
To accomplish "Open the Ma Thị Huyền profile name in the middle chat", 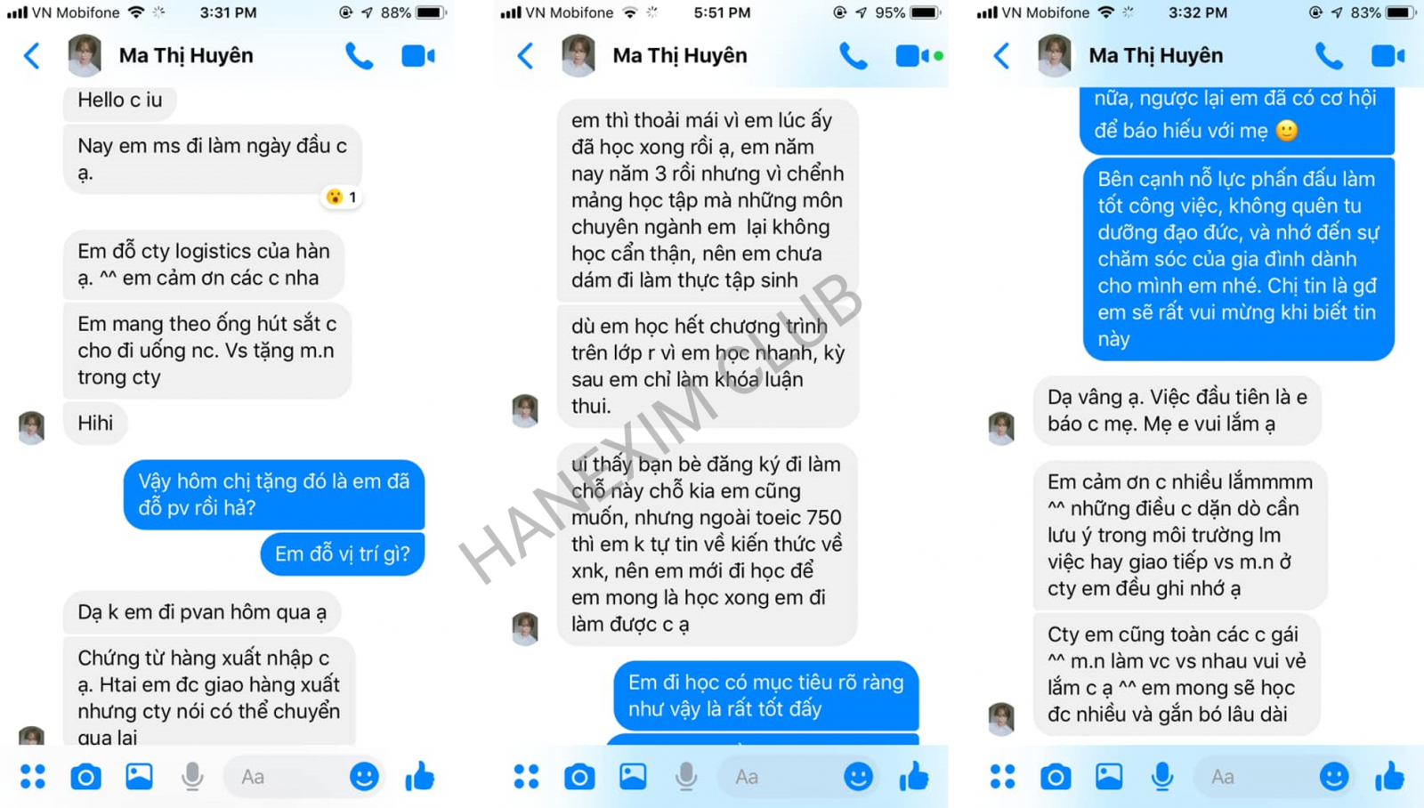I will tap(680, 55).
